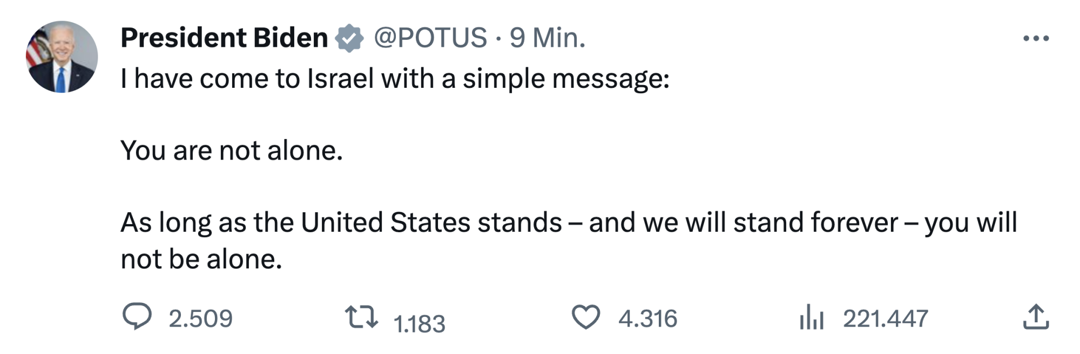The image size is (1080, 354).
Task: Click the retweet arrows icon
Action: click(361, 317)
